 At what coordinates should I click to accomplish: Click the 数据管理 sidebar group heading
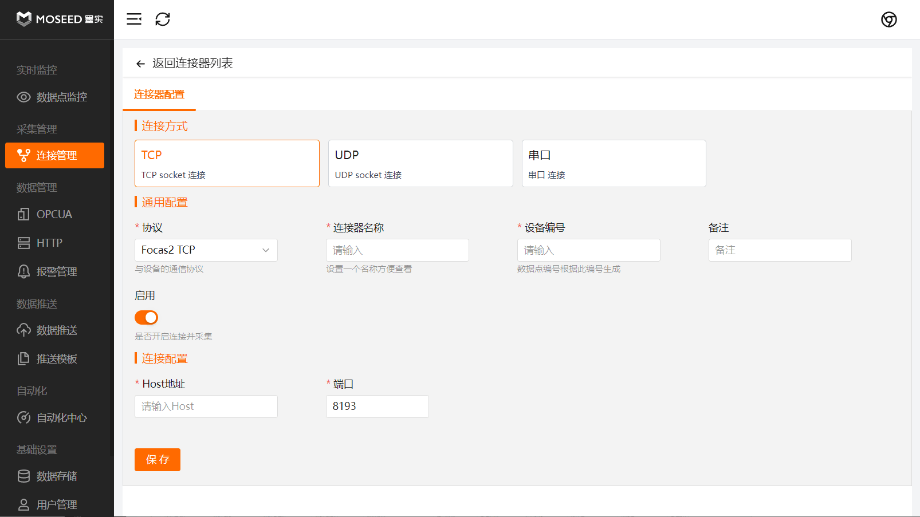point(37,188)
